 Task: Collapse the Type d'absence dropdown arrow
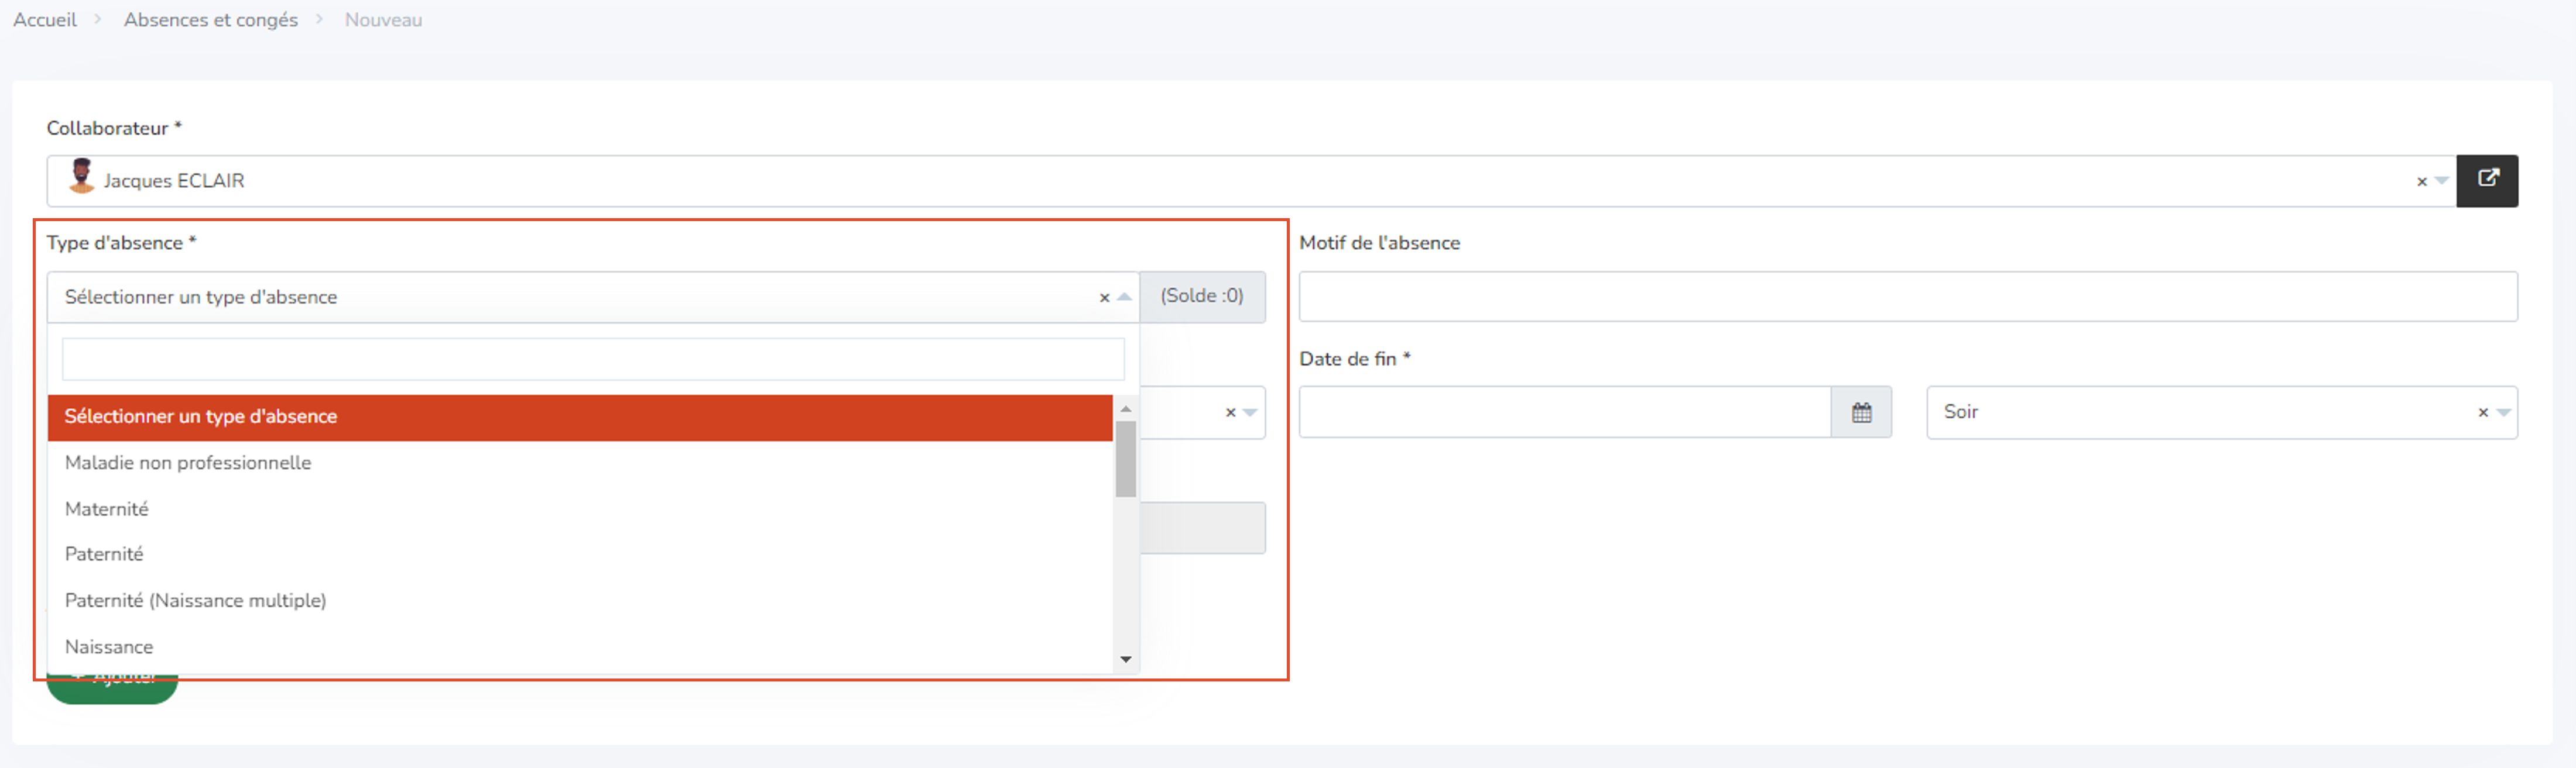click(x=1124, y=297)
